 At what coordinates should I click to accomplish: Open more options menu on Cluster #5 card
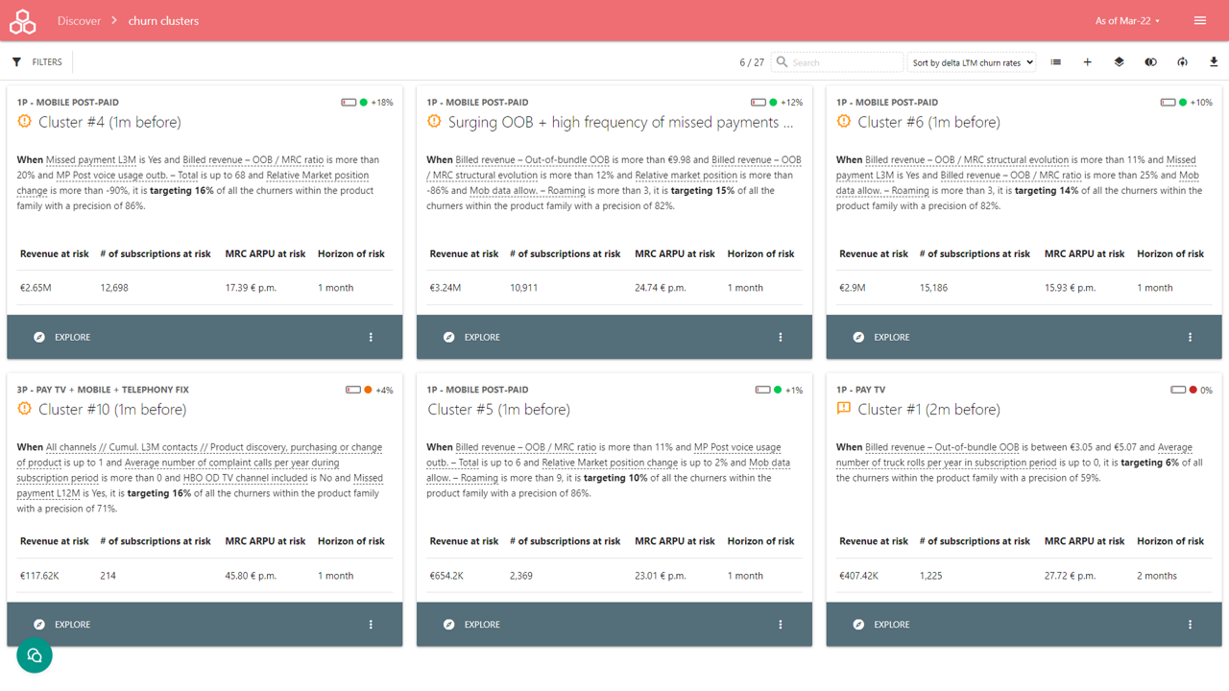pyautogui.click(x=781, y=625)
